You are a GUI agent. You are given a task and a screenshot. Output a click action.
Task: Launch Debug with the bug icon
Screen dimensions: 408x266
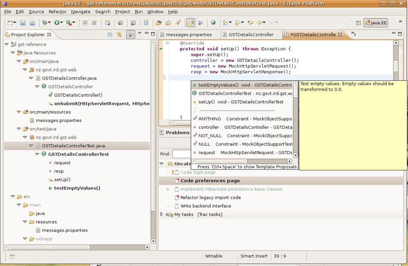[x=45, y=23]
